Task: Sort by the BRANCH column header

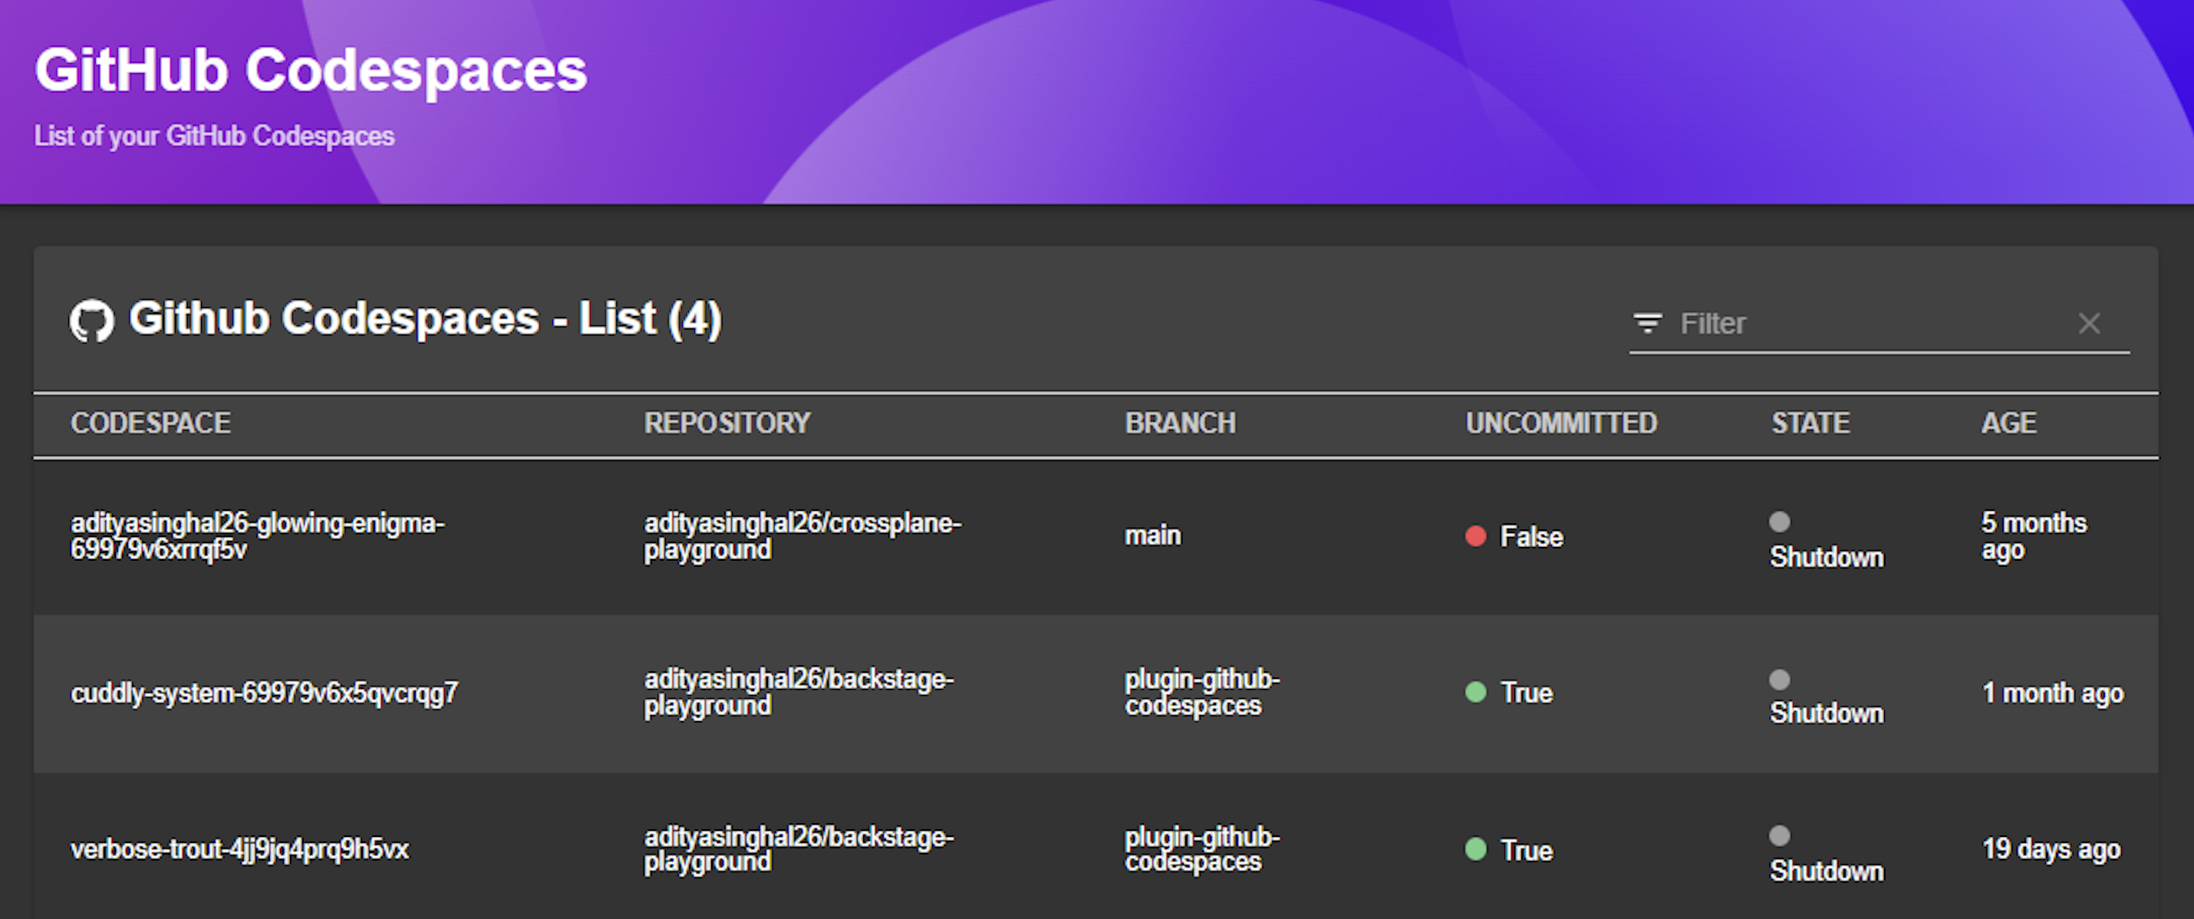Action: click(x=1180, y=423)
